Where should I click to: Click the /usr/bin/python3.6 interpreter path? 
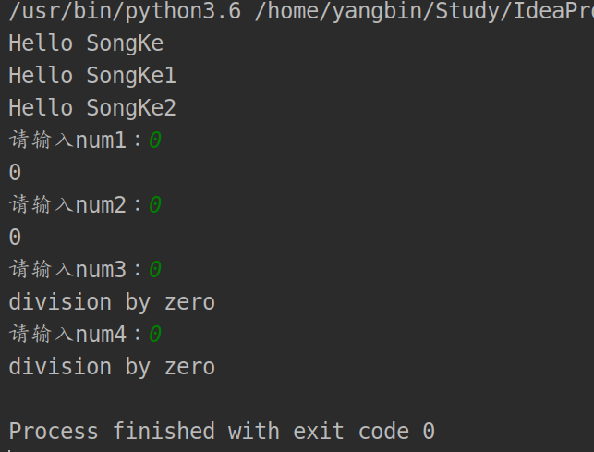click(125, 11)
